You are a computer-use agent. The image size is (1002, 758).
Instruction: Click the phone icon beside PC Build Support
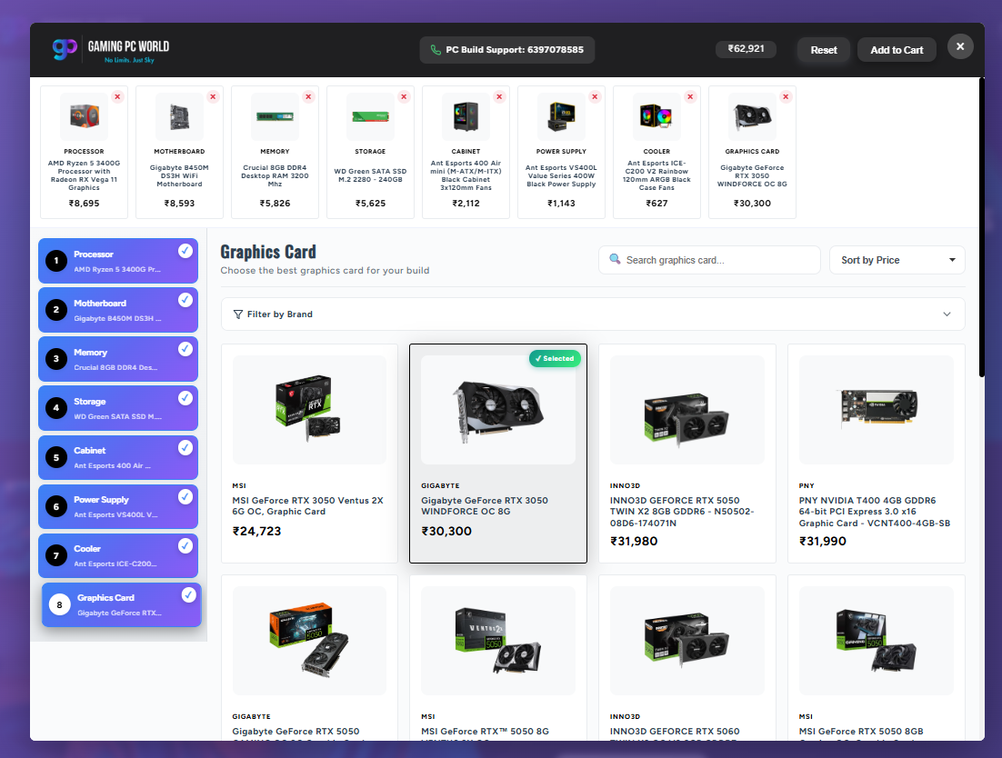pos(436,50)
